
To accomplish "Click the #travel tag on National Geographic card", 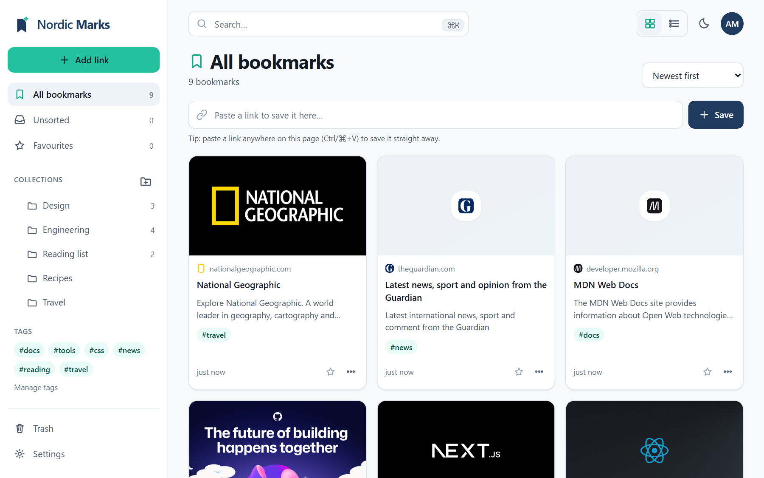I will coord(214,335).
